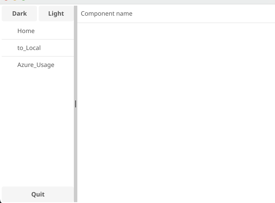Choose Light next to the Dark button

tap(56, 13)
